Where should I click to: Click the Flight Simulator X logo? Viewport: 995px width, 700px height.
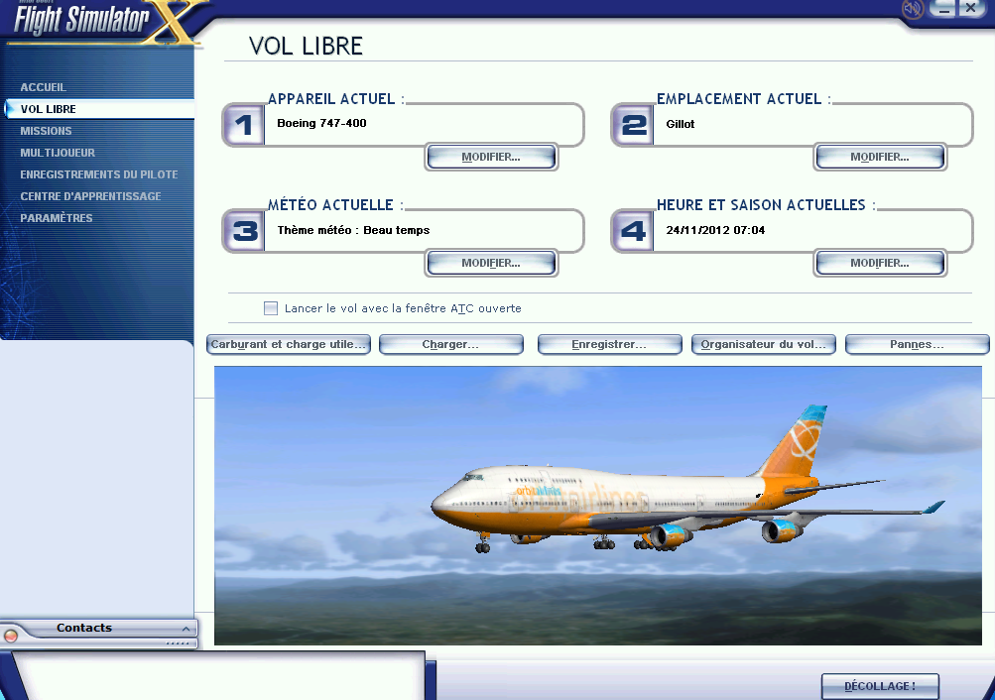(x=105, y=23)
